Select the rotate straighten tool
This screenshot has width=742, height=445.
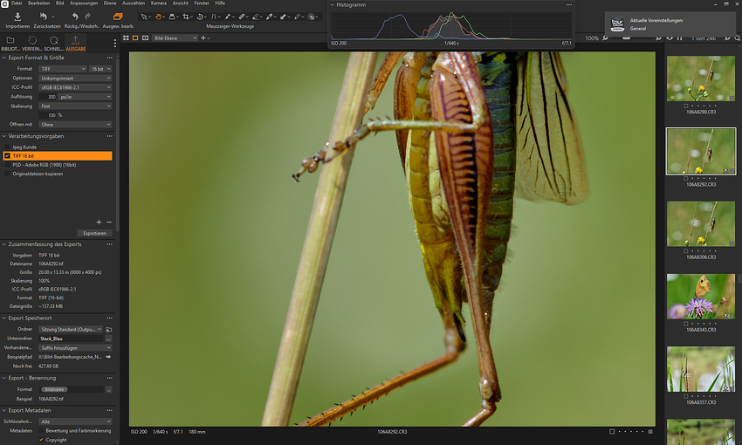click(x=200, y=17)
